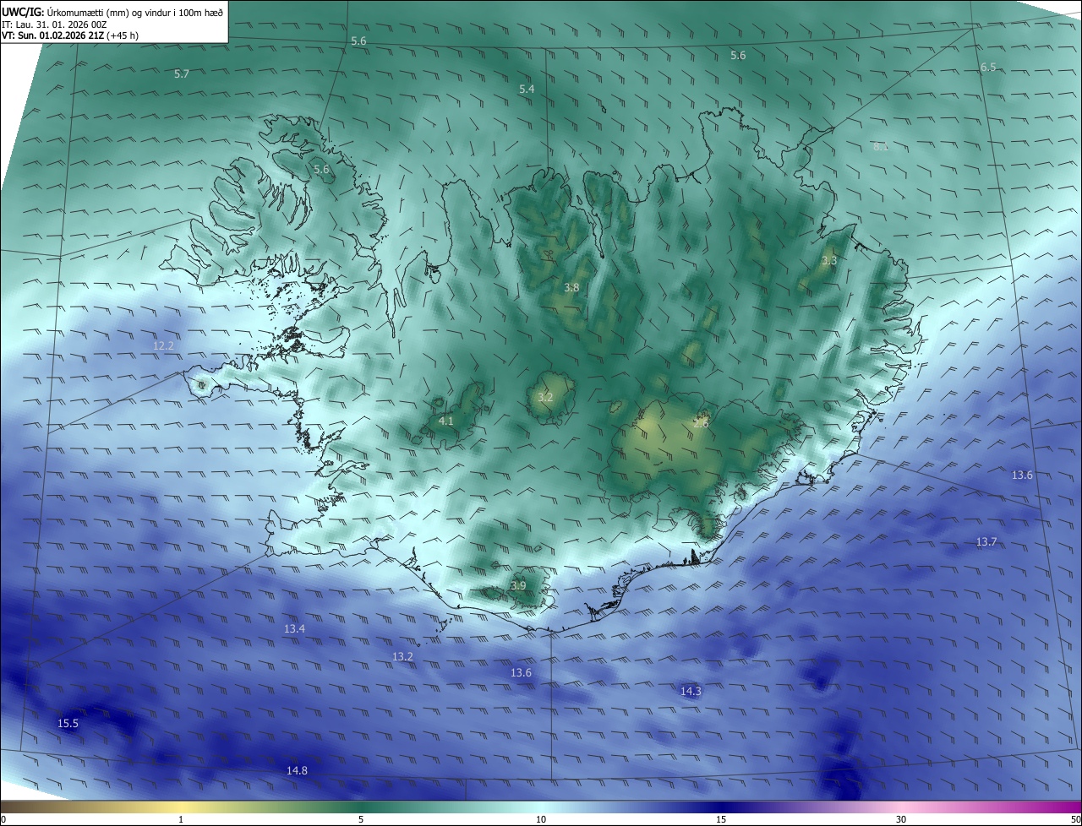
Task: Click the 14.3 value over the southern sea
Action: (x=691, y=692)
